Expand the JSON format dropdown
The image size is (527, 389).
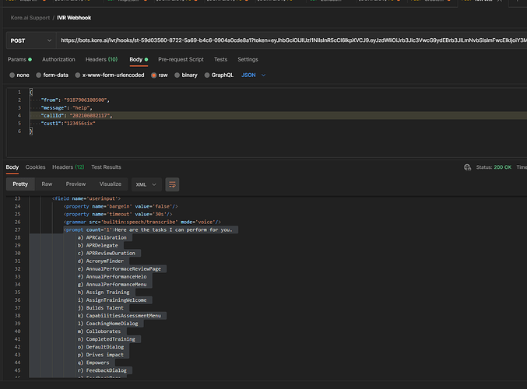[253, 75]
